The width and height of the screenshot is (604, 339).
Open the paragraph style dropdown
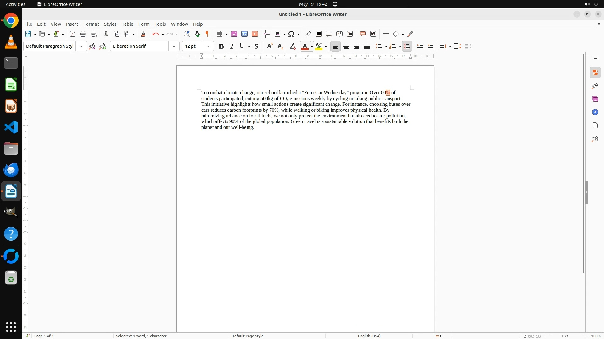pyautogui.click(x=81, y=46)
